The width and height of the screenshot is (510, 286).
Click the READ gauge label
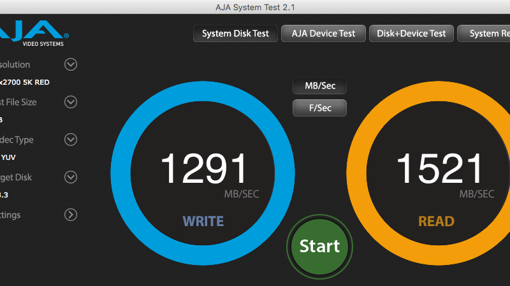436,222
